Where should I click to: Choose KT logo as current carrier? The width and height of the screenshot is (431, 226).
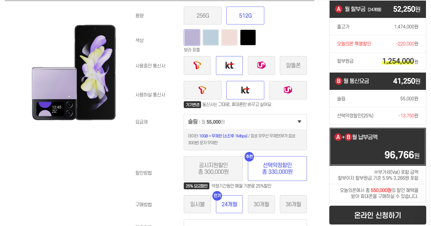229,65
